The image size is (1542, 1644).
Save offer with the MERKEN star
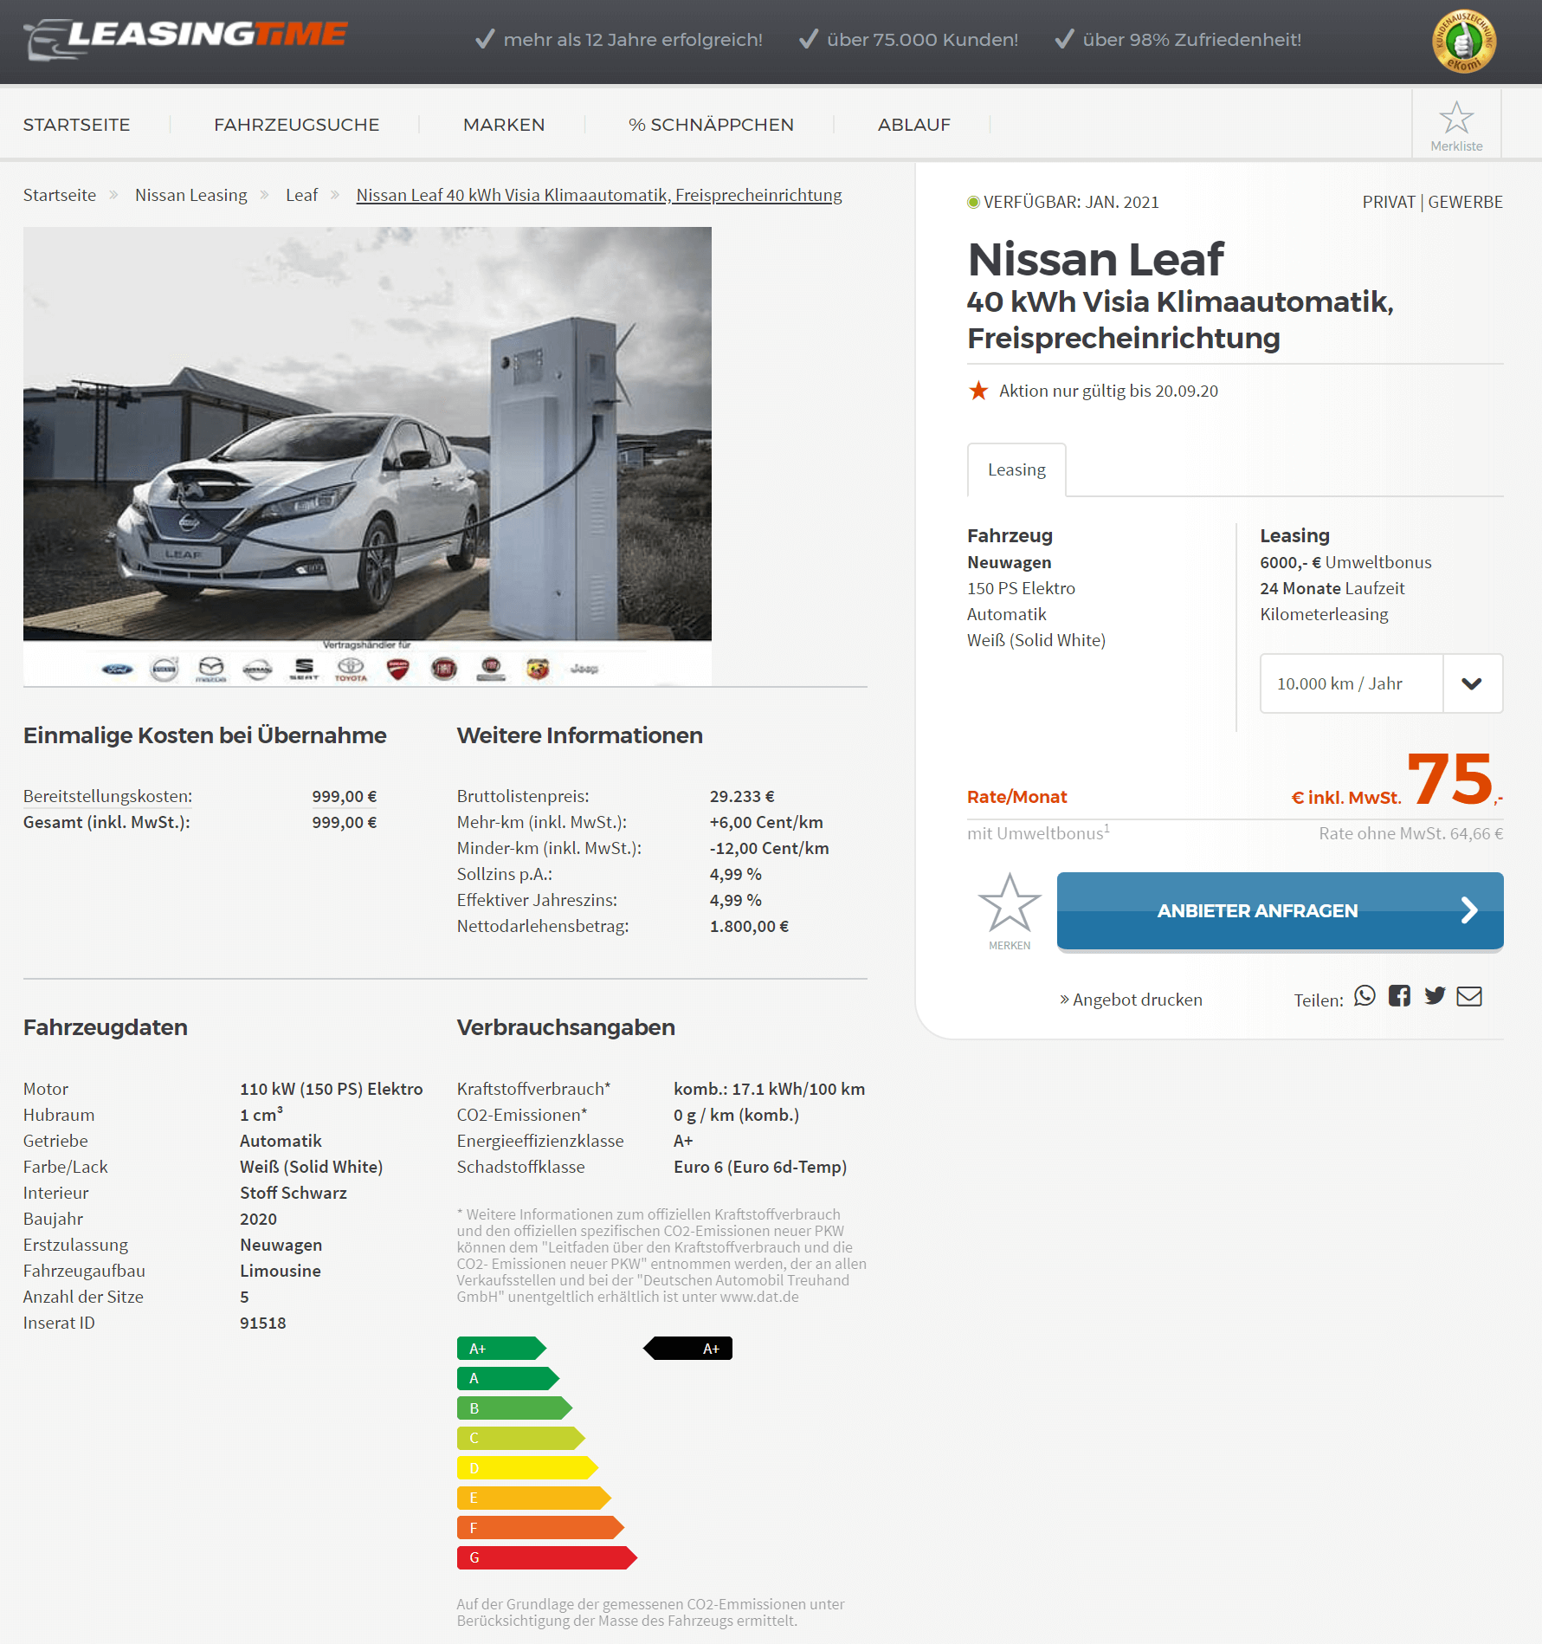(x=1010, y=910)
